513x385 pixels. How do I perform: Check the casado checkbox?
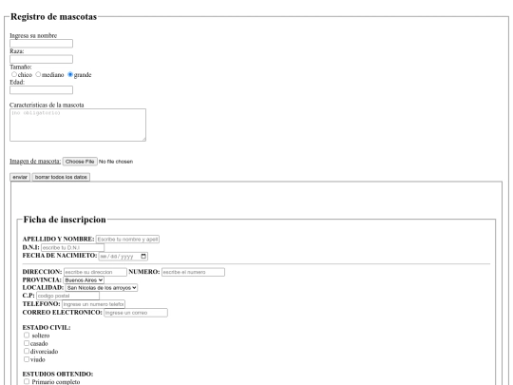(x=27, y=343)
